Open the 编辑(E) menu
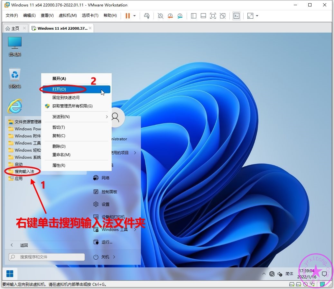 coord(29,15)
